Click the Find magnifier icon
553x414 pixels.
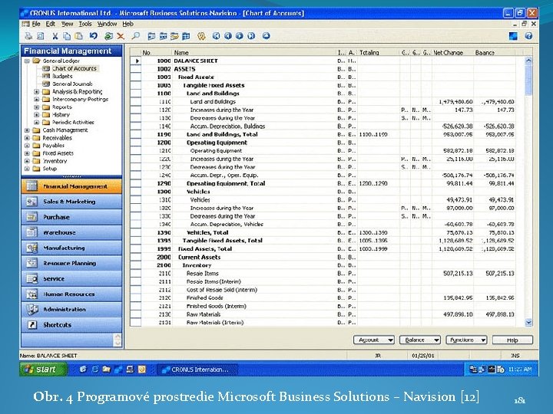[136, 36]
